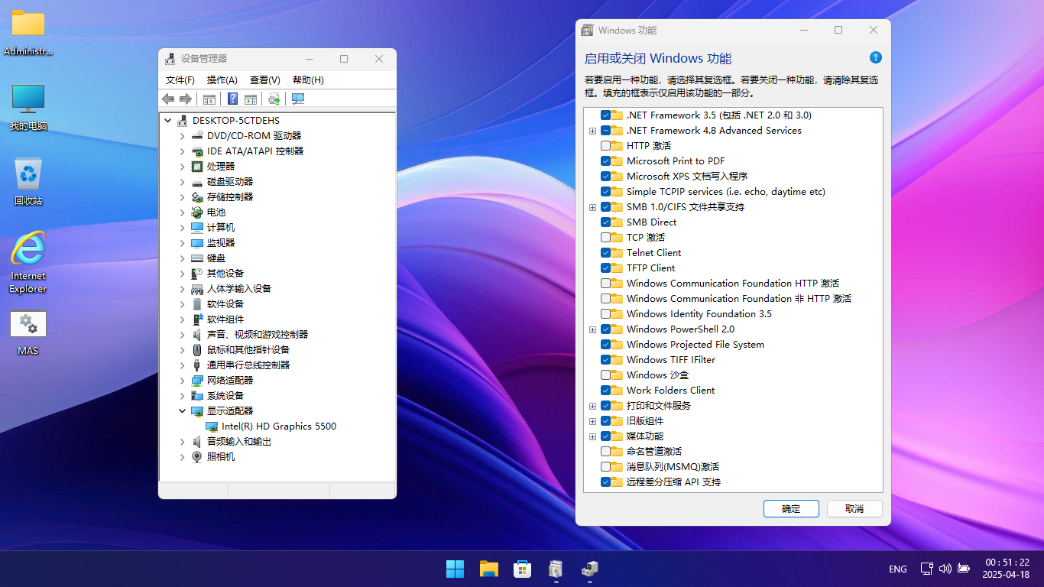Expand the 音频输入和输出 node
Image resolution: width=1044 pixels, height=587 pixels.
[x=182, y=441]
